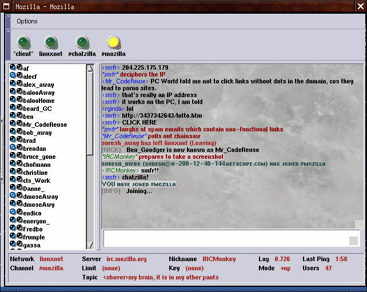Click the +np mode value
The width and height of the screenshot is (367, 292).
[x=286, y=268]
